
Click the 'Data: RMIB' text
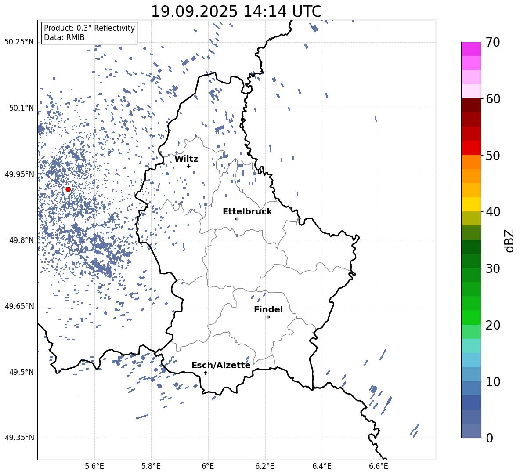coord(64,37)
